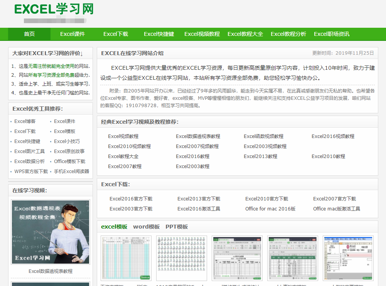386x286 pixels.
Task: Go to Excel下载 in the navigation bar
Action: point(116,34)
